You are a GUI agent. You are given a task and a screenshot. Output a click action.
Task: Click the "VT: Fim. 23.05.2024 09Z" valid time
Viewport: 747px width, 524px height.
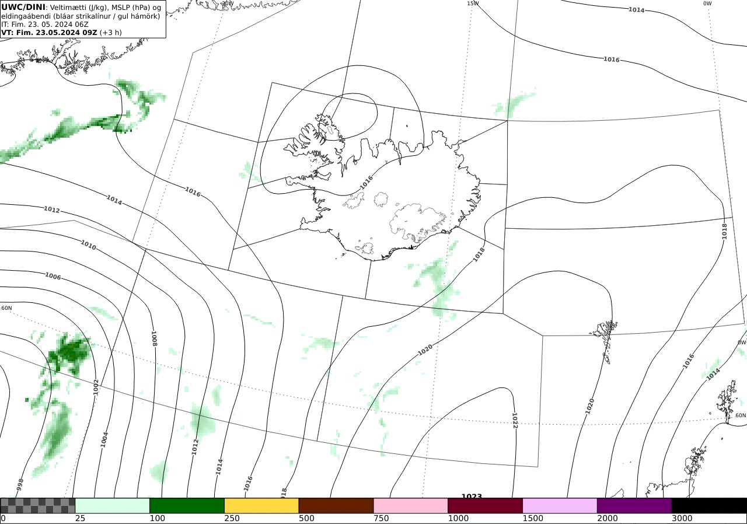pos(50,33)
